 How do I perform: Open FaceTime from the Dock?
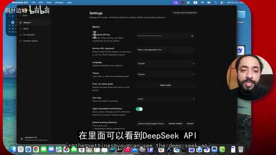click(x=74, y=149)
